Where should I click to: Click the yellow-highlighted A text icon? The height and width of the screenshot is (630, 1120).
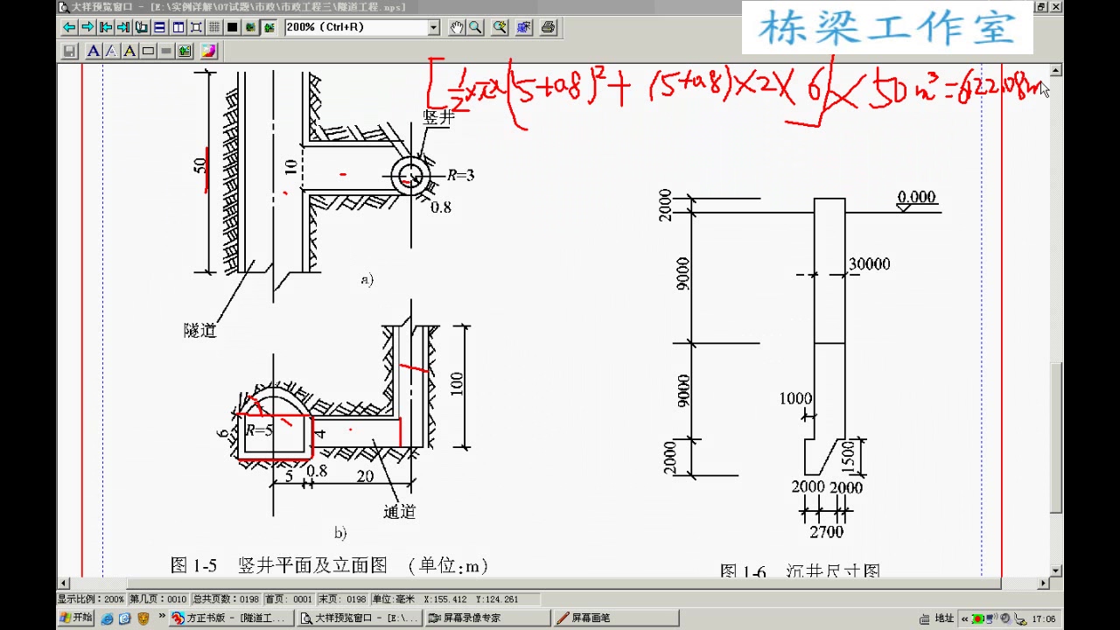(x=129, y=51)
